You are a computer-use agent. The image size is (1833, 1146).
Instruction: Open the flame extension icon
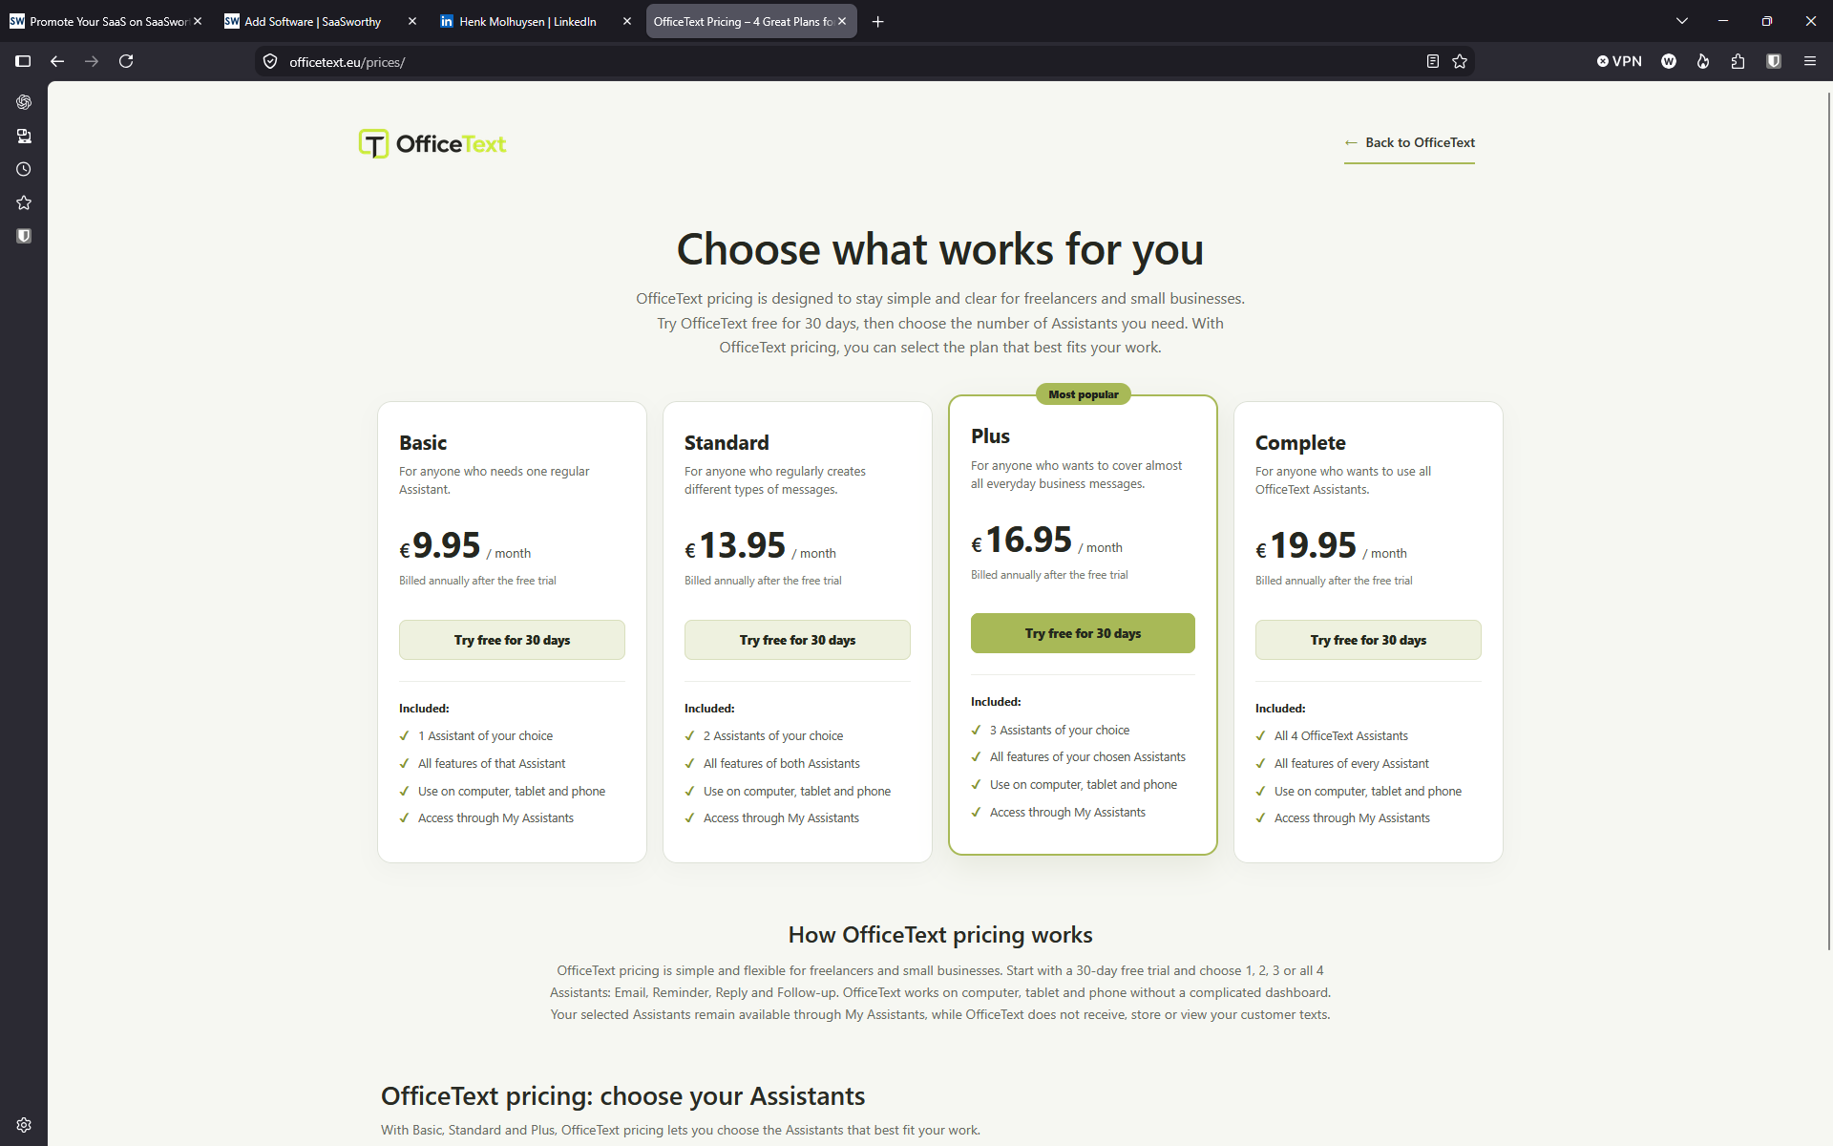click(x=1703, y=61)
